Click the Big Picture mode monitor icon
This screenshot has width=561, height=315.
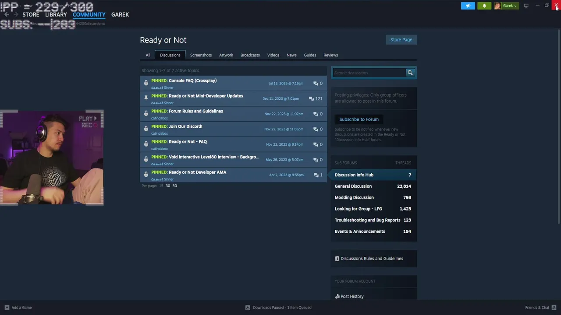526,6
